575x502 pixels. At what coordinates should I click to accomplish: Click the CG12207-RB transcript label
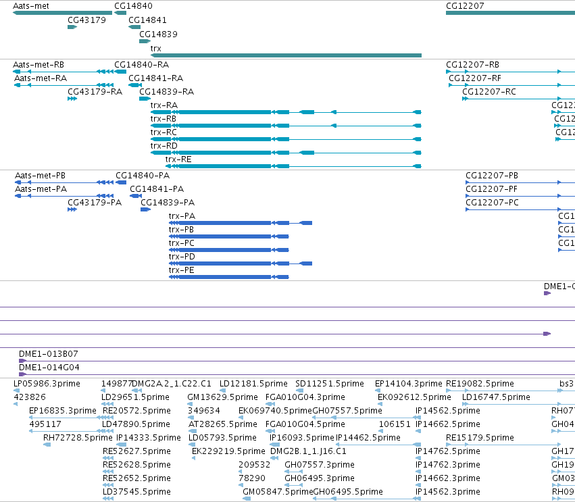point(473,65)
